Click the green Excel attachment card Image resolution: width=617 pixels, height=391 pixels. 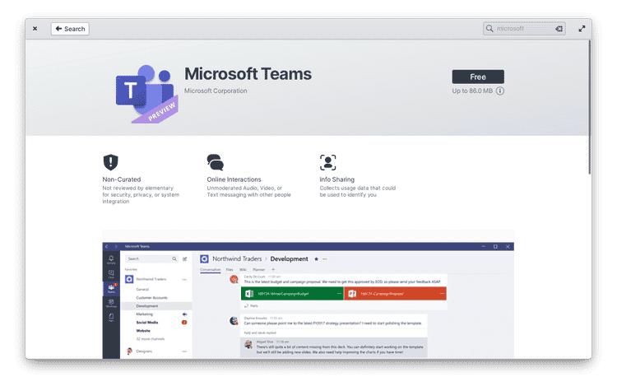[292, 294]
